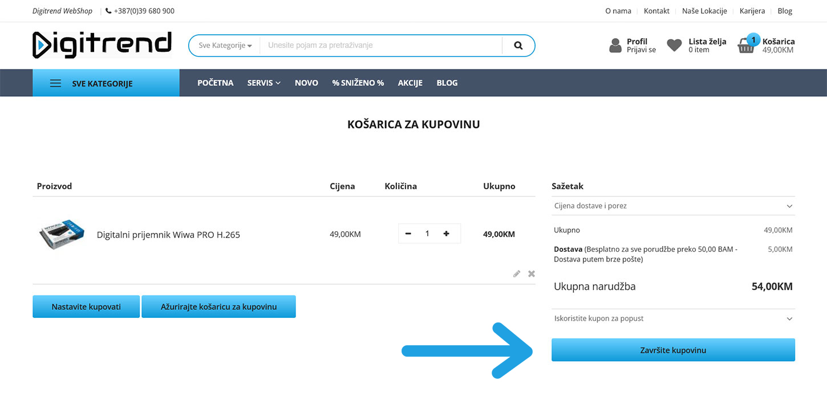Open the SERVIS menu dropdown
This screenshot has height=397, width=827.
(263, 83)
